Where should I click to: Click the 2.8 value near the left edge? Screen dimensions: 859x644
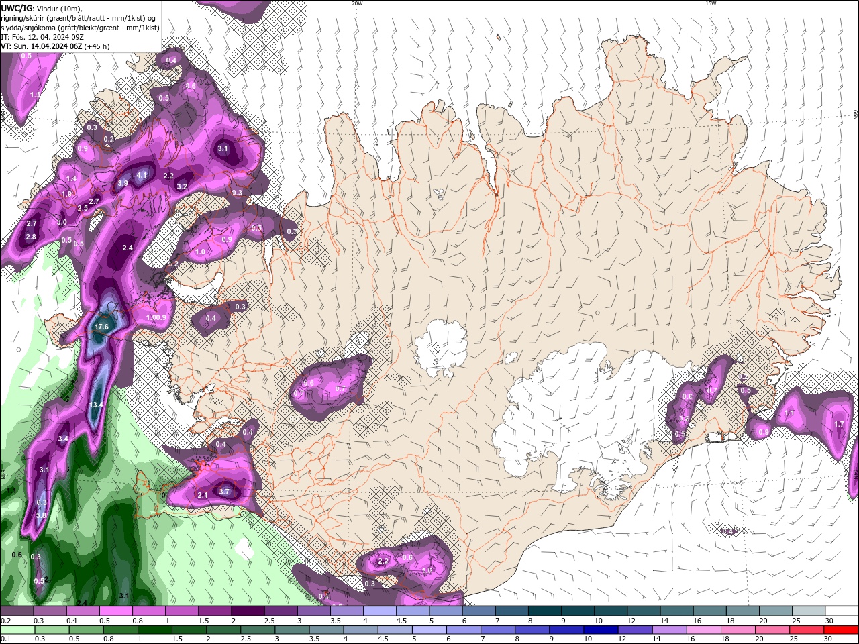pyautogui.click(x=31, y=237)
